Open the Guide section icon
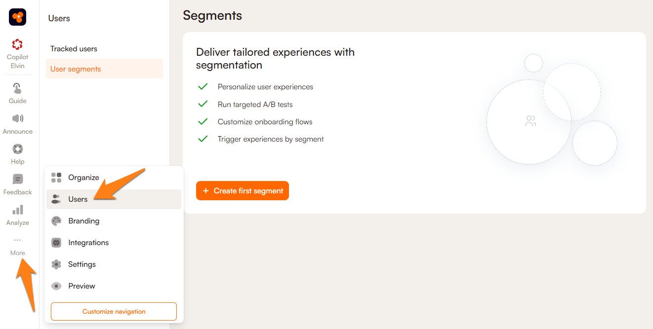The width and height of the screenshot is (653, 329). [x=17, y=89]
